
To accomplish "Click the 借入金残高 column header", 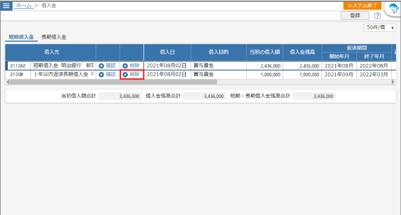I will (302, 52).
